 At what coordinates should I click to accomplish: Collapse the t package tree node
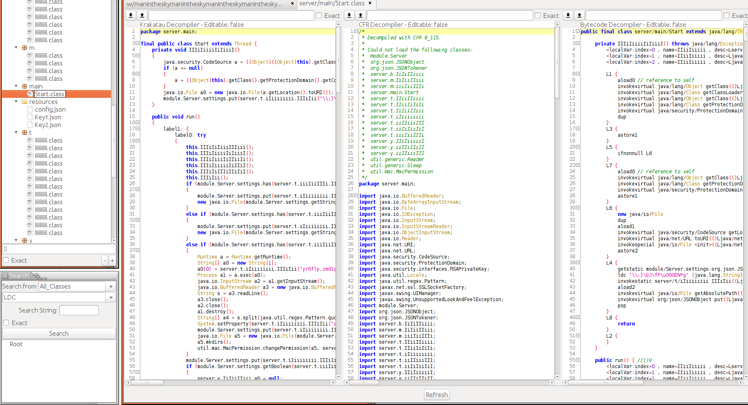[16, 132]
